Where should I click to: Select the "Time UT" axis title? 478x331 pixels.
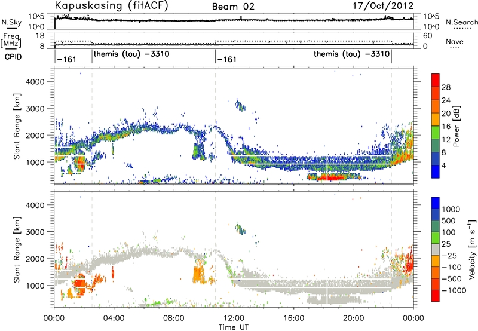[234, 327]
